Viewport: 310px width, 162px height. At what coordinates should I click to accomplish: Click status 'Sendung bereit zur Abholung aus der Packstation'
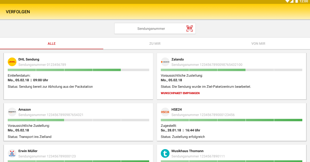[50, 87]
